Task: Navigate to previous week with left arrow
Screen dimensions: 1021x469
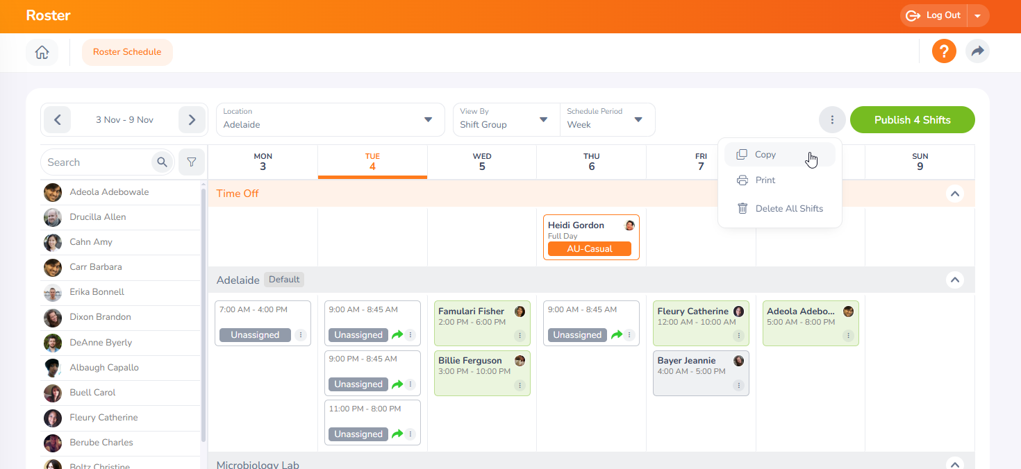Action: (57, 119)
